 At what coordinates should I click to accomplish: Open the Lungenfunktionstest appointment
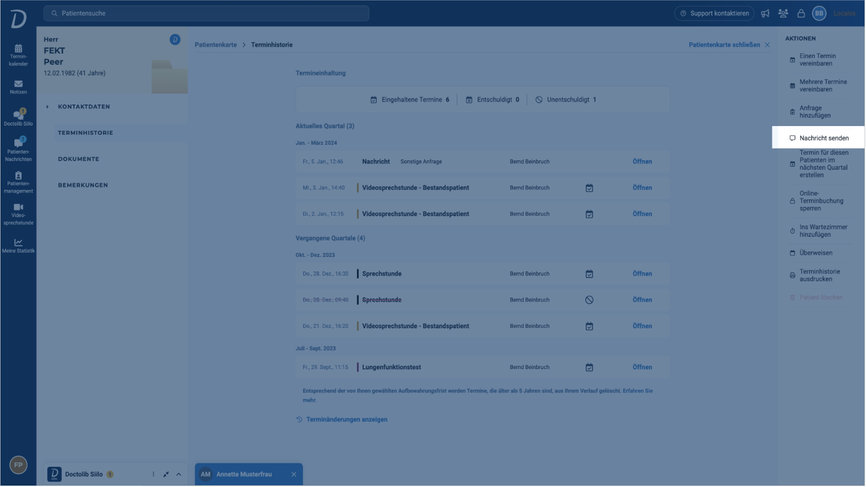[x=643, y=368]
